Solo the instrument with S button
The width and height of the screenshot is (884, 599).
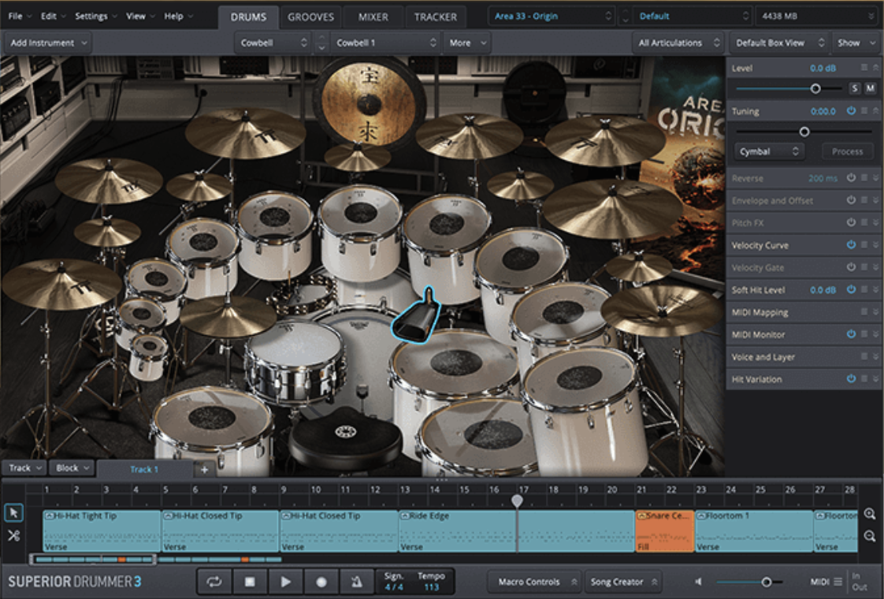(855, 88)
